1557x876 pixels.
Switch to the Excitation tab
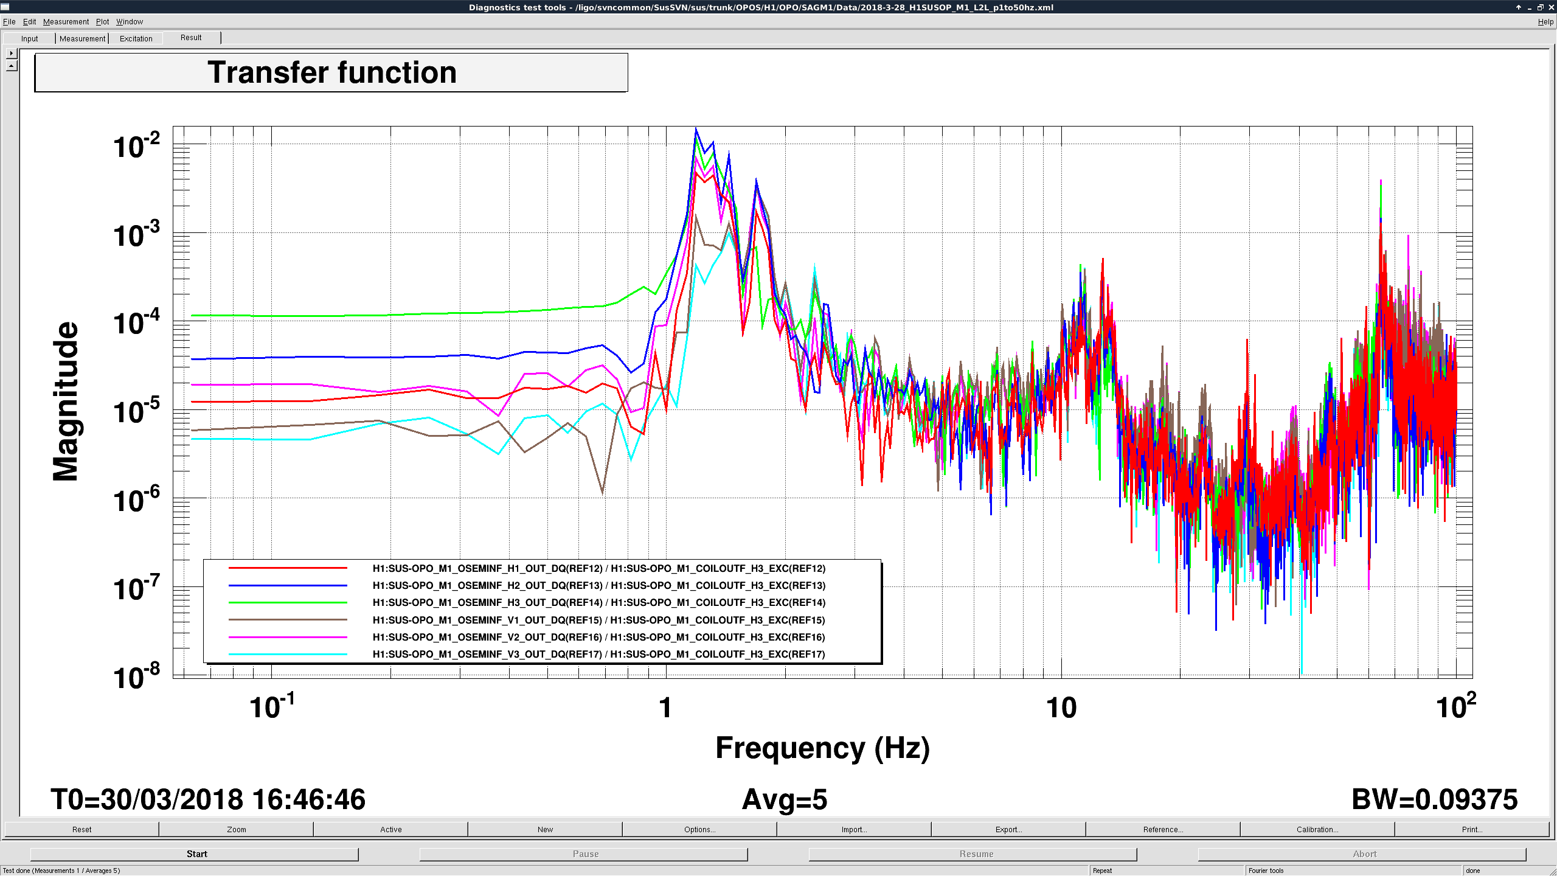(x=136, y=38)
